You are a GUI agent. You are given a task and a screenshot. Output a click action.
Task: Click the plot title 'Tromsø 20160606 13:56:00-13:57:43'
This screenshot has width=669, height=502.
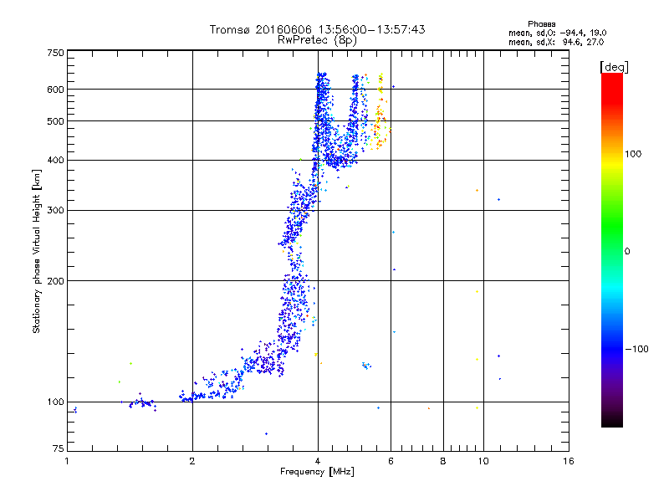317,29
